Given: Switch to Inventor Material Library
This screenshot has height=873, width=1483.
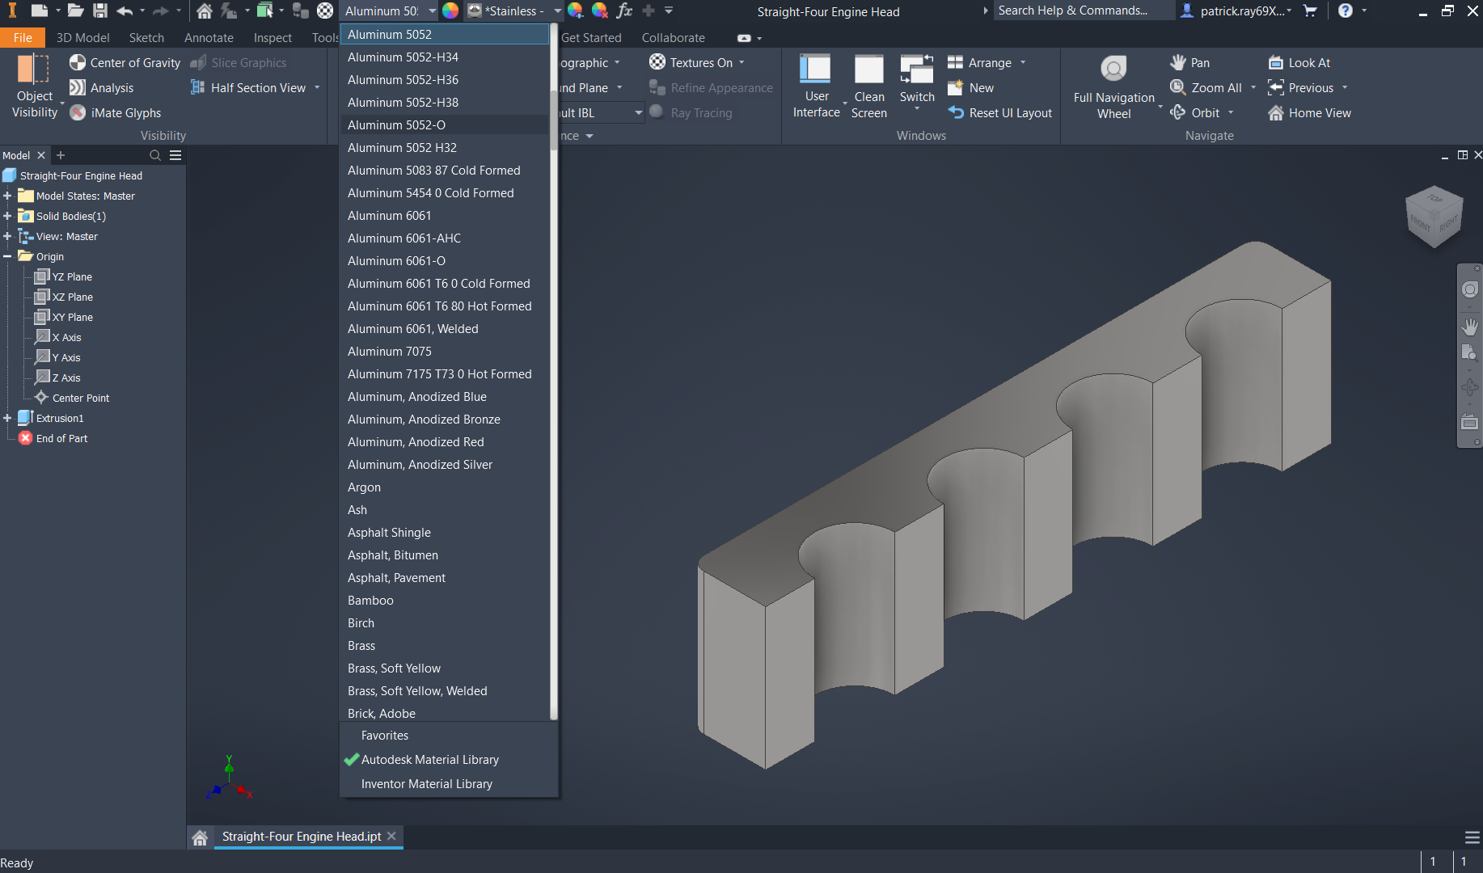Looking at the screenshot, I should (x=426, y=784).
